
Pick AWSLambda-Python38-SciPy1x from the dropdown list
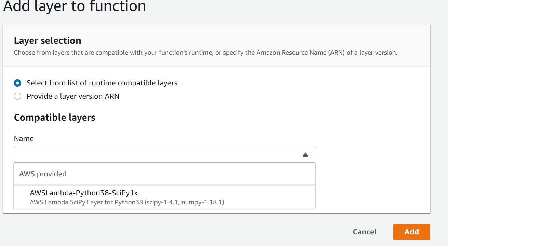(x=84, y=193)
